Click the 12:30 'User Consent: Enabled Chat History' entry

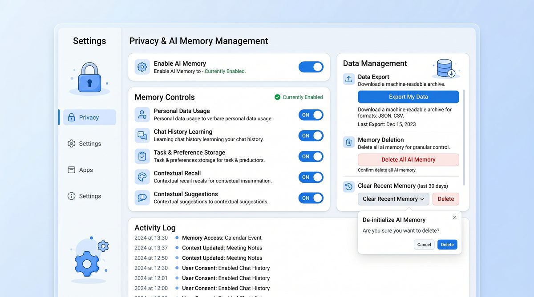[226, 268]
